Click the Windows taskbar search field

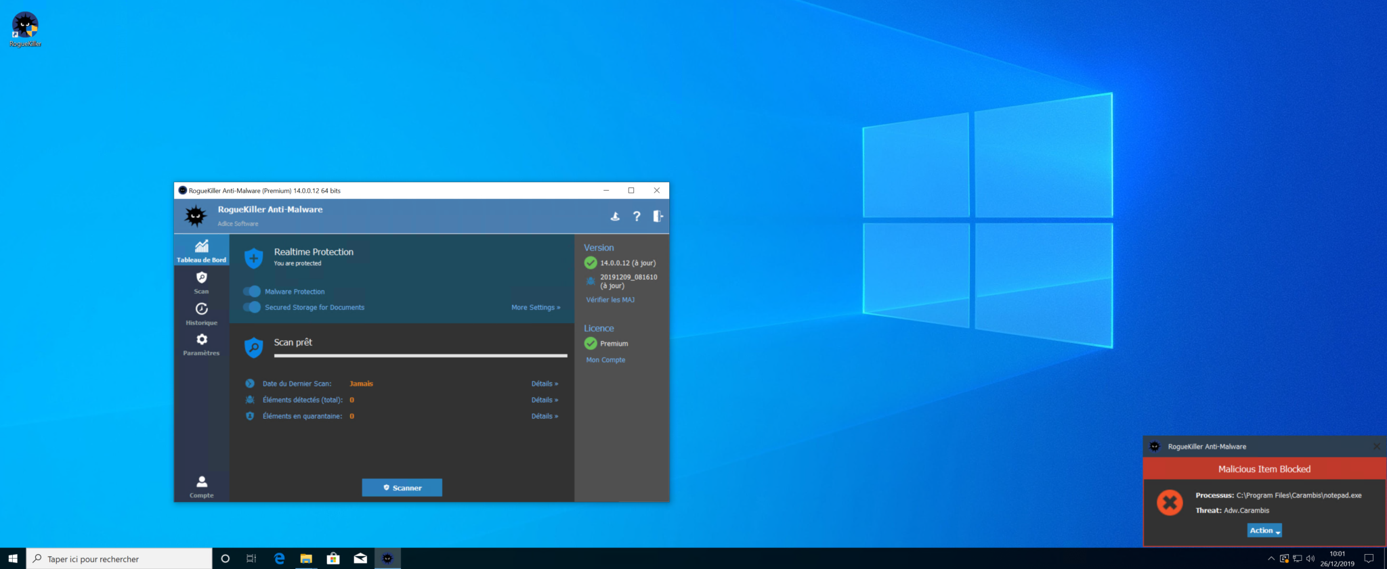[119, 559]
